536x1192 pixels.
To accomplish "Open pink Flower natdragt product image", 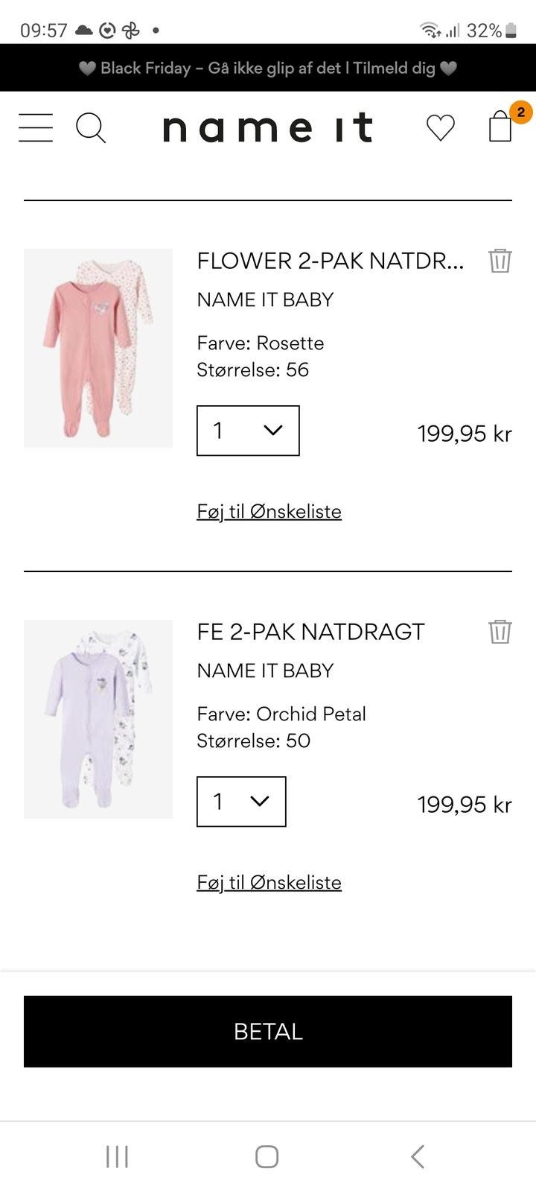I will 98,348.
